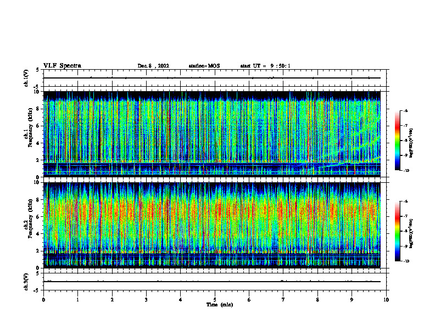Click the "7" tick on the time axis

[x=283, y=300]
